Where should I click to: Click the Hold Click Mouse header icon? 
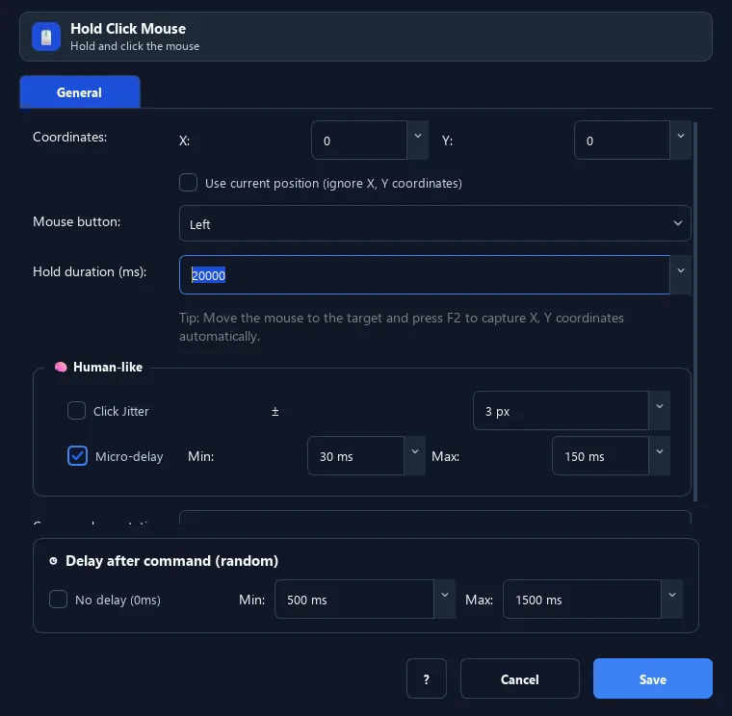46,37
